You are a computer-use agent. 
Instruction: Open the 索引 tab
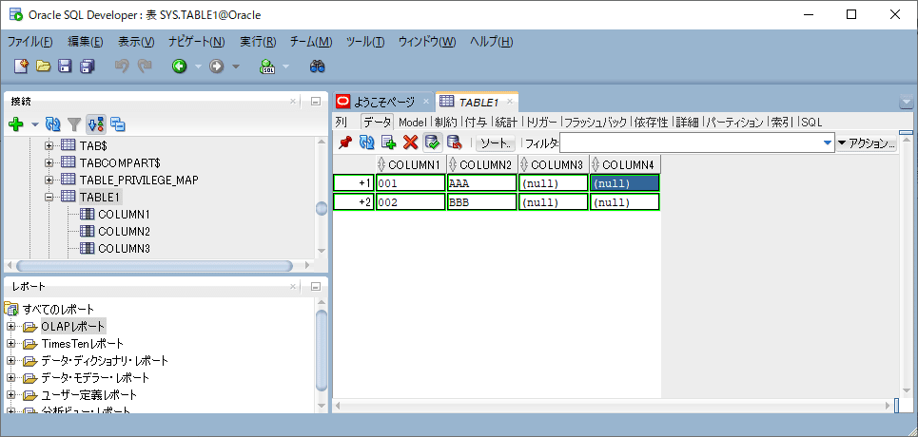(x=782, y=123)
